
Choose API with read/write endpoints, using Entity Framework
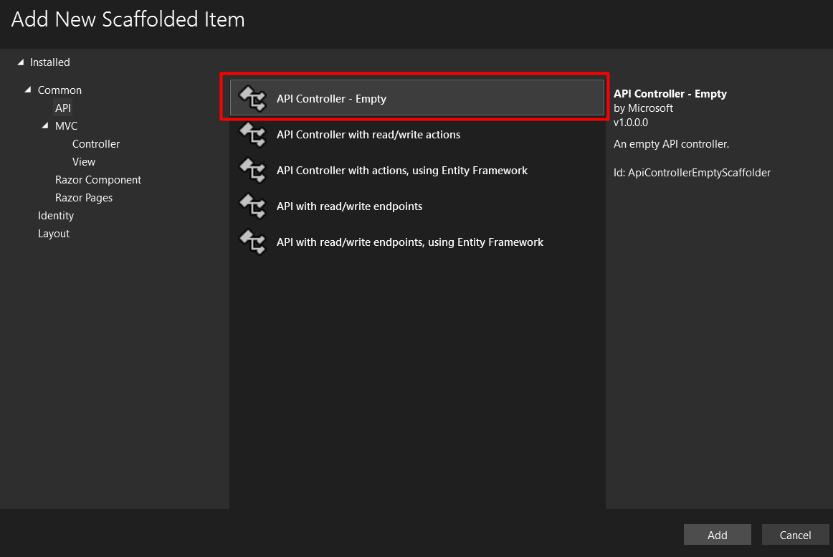point(417,242)
